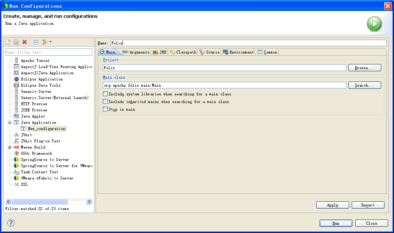
Task: Select AspectJ Load-Time Weaving Application
Action: click(57, 67)
